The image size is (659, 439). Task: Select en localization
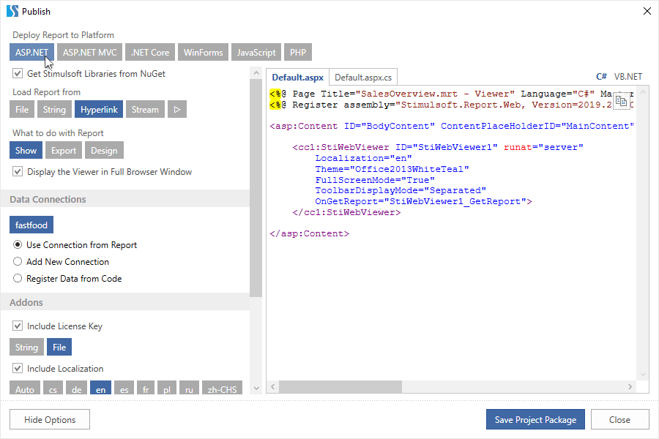coord(101,389)
